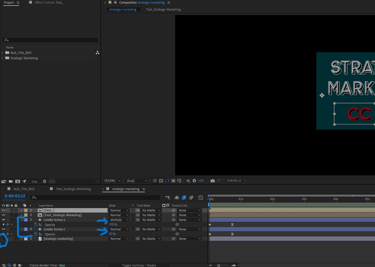Toggle Opacity stopwatch on Livello forma 1
Image resolution: width=375 pixels, height=267 pixels.
pos(36,234)
